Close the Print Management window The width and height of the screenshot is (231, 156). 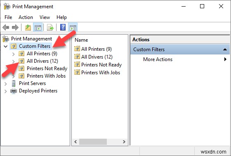221,6
